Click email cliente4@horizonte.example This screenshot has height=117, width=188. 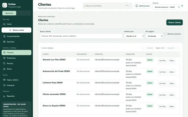pyautogui.click(x=107, y=71)
